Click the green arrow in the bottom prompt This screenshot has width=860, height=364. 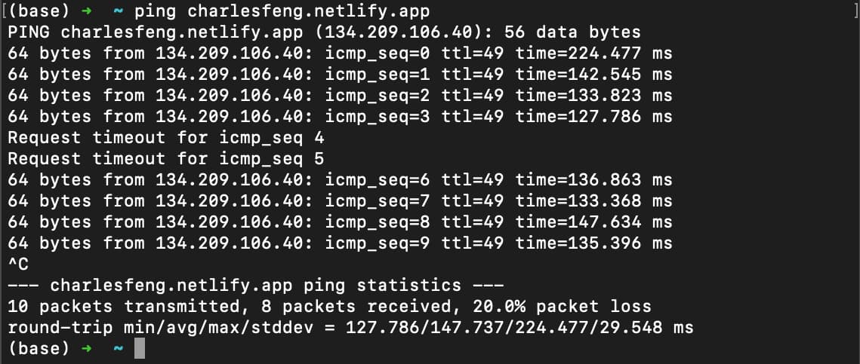86,348
